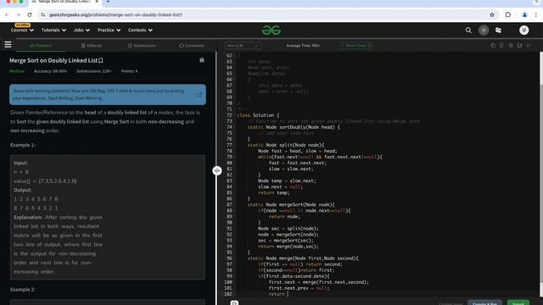Expand editor to fullscreen
543x305 pixels.
pyautogui.click(x=528, y=45)
